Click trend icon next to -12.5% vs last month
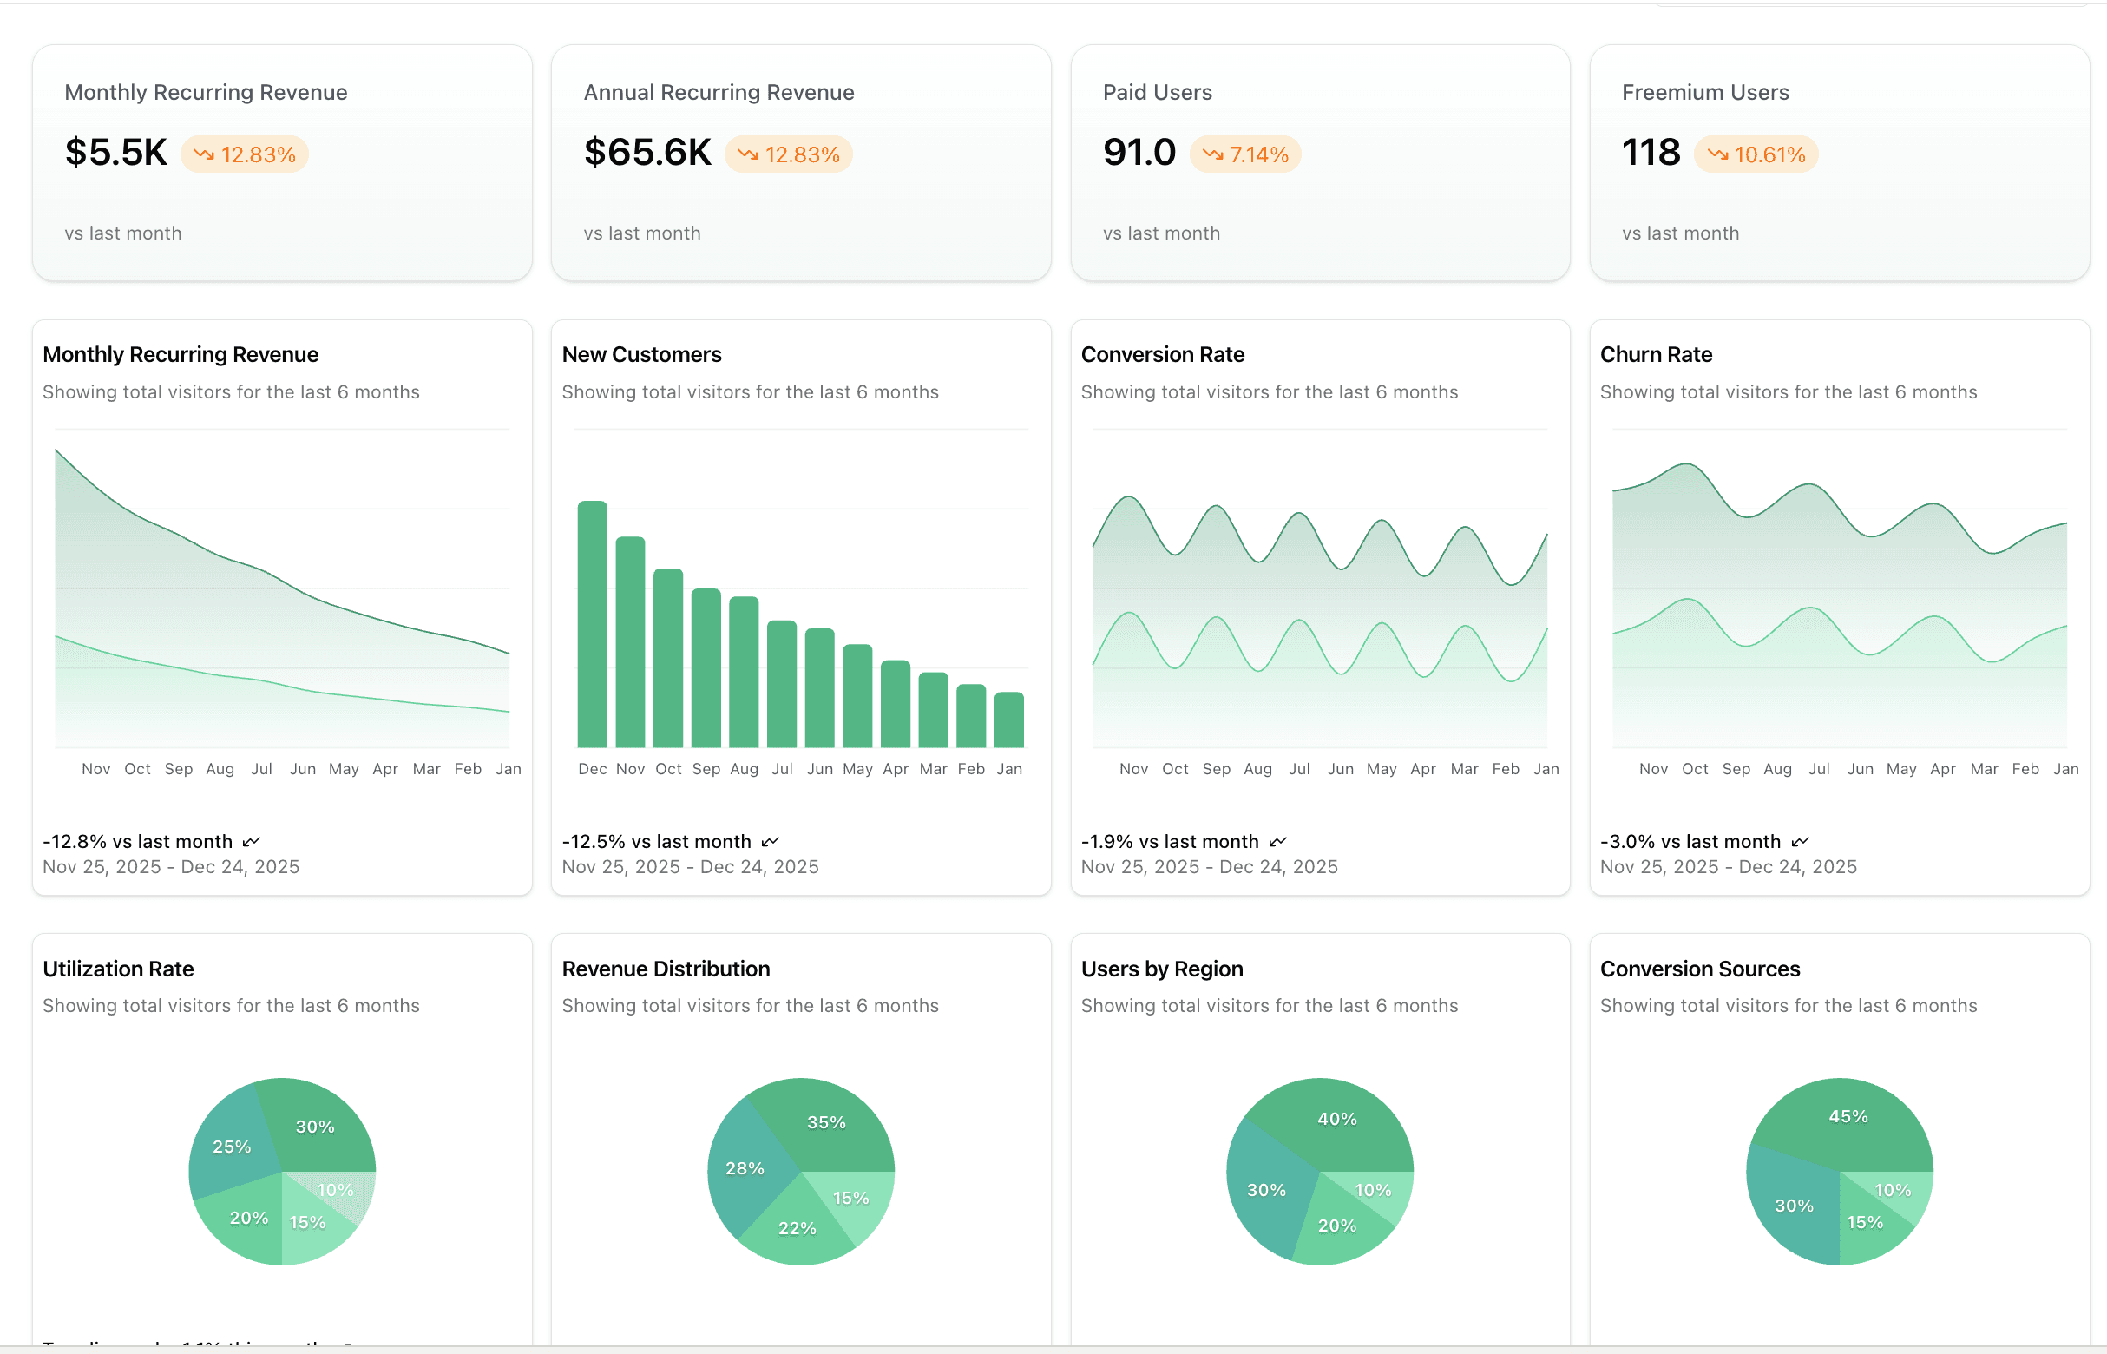 click(x=771, y=842)
